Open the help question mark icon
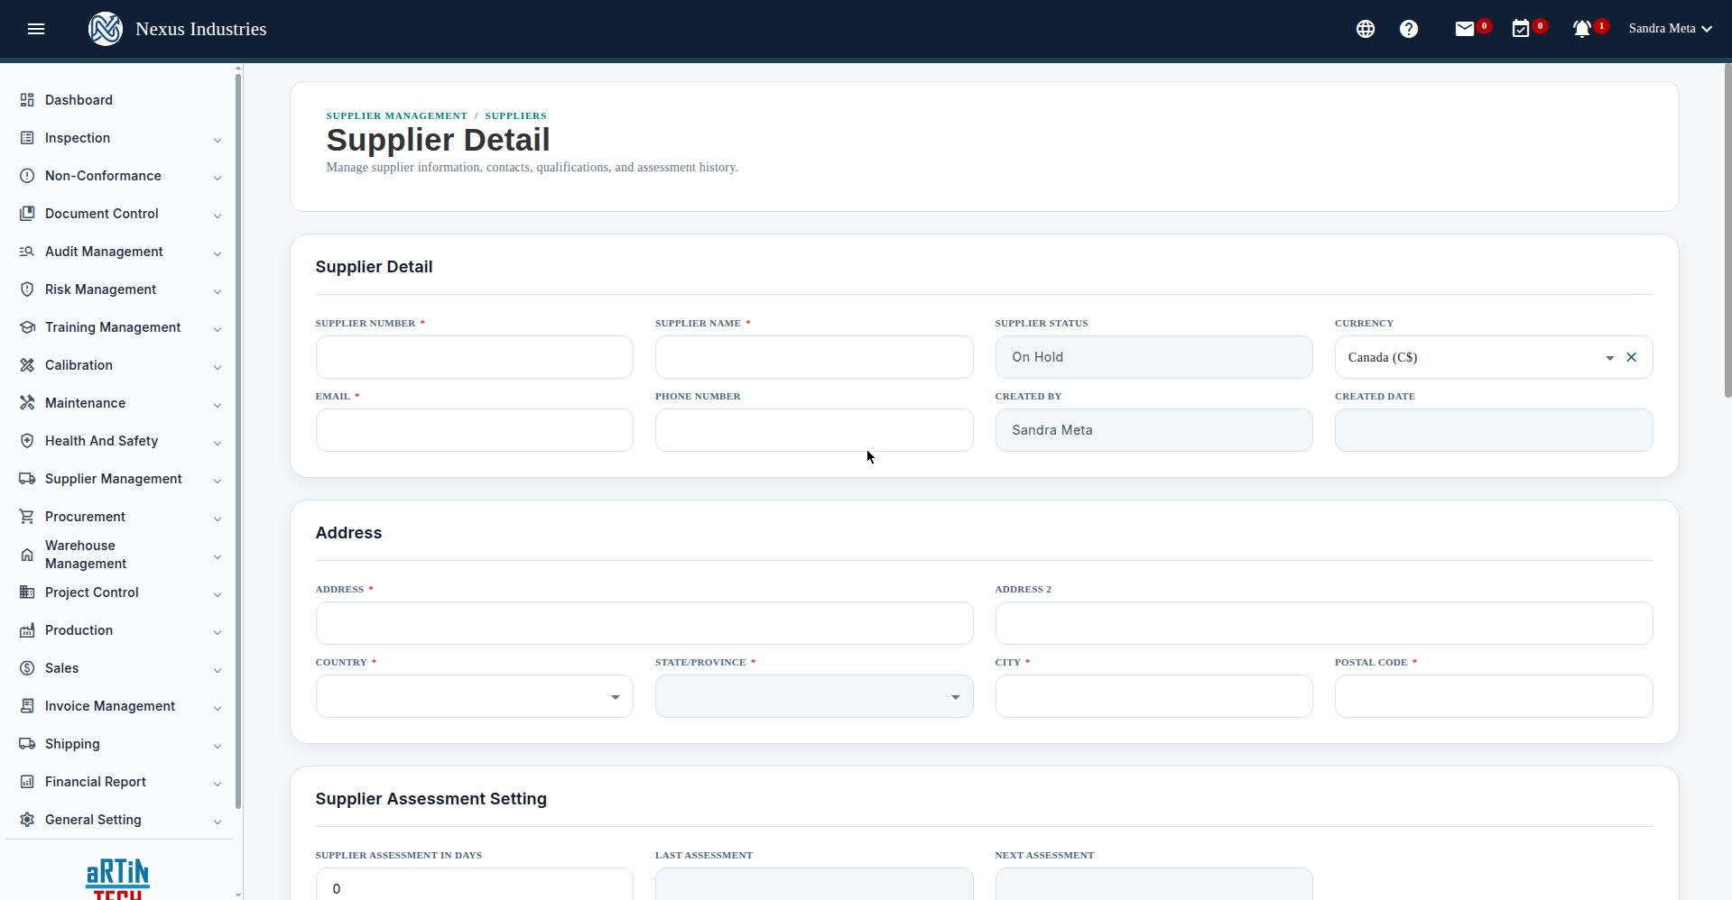 [1409, 29]
